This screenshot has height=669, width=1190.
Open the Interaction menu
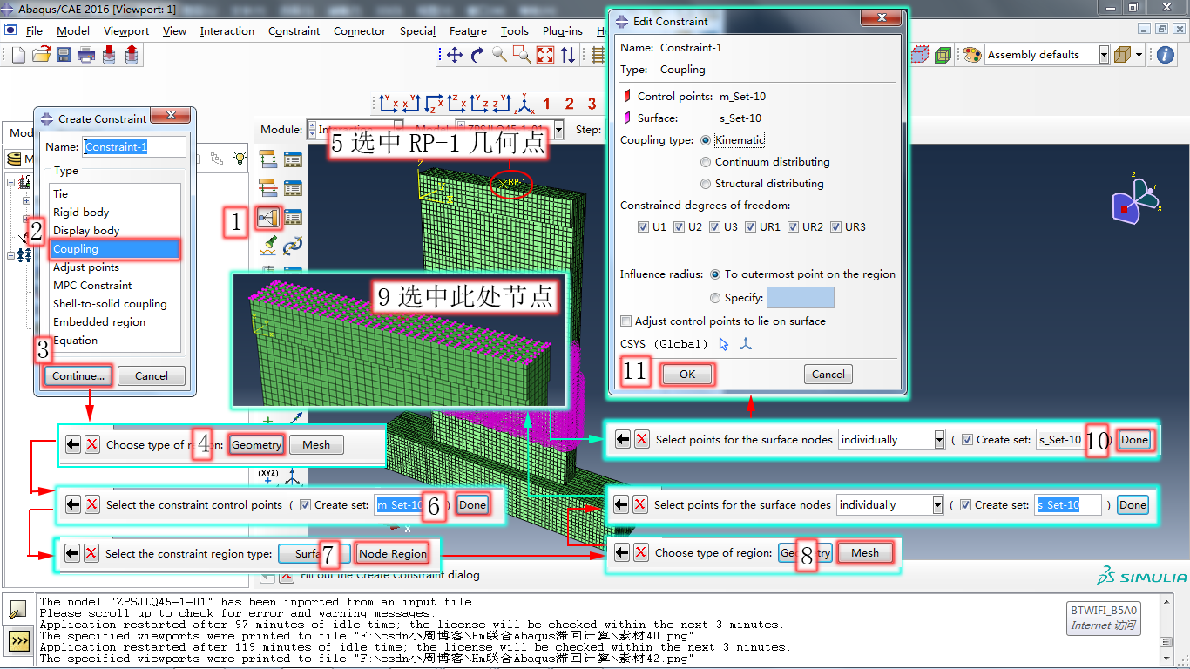pyautogui.click(x=227, y=31)
